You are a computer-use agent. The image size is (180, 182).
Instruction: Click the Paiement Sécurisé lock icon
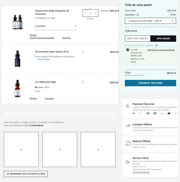coord(127,106)
